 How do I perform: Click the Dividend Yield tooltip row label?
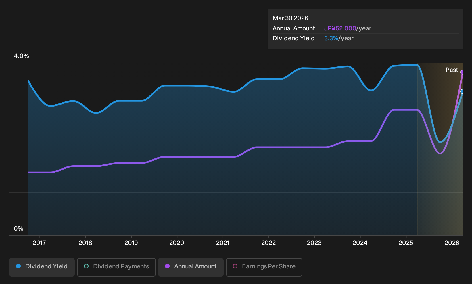tap(293, 38)
